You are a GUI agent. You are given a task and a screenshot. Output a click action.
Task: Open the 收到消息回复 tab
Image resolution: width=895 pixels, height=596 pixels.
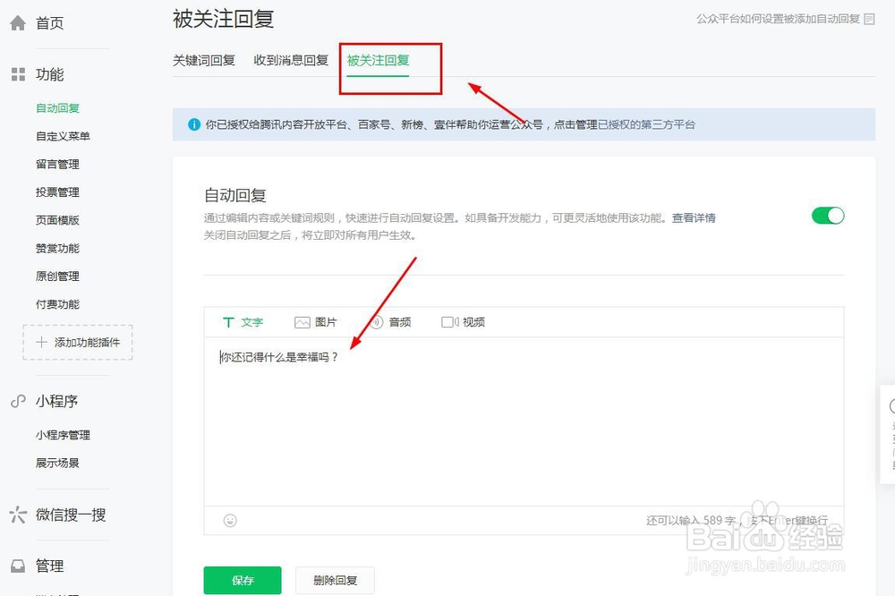tap(291, 61)
